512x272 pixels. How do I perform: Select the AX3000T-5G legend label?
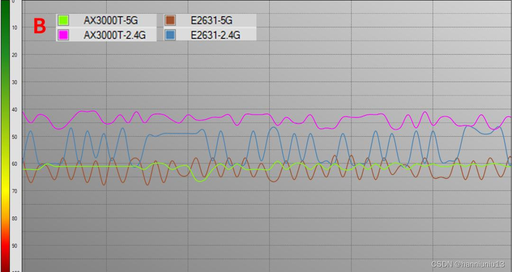tap(110, 20)
